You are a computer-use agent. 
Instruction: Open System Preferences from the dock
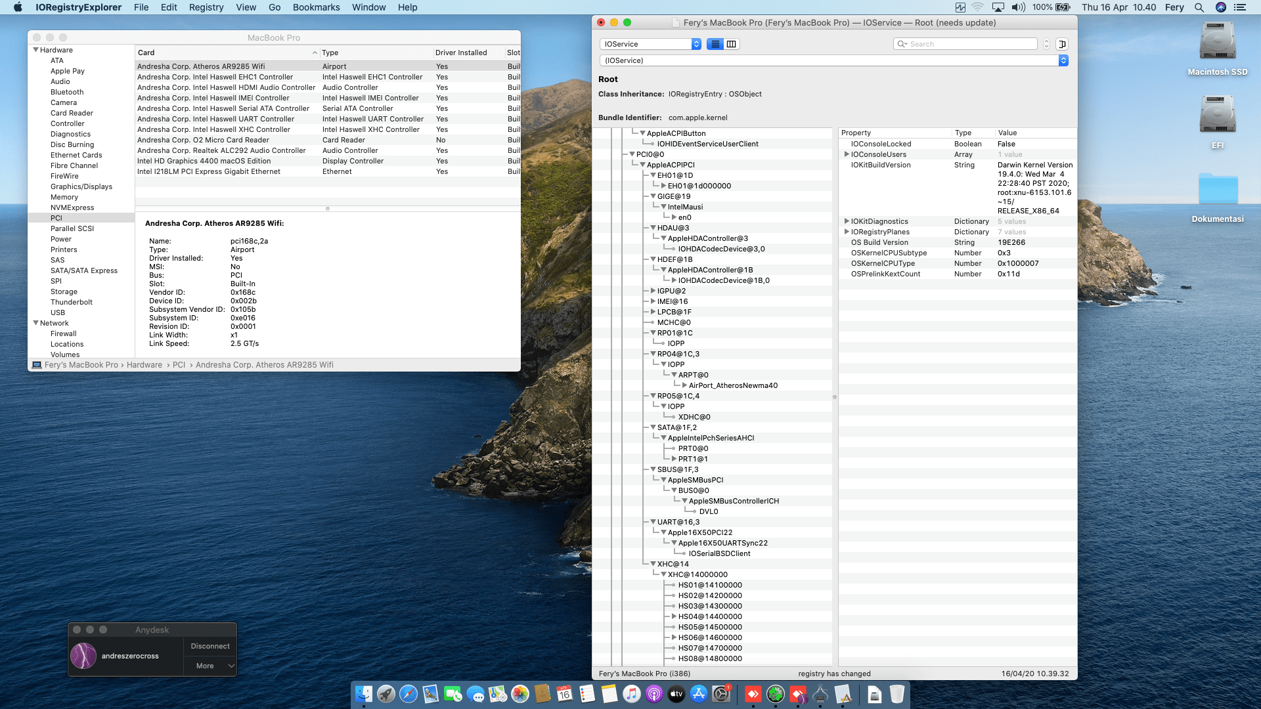pos(721,694)
